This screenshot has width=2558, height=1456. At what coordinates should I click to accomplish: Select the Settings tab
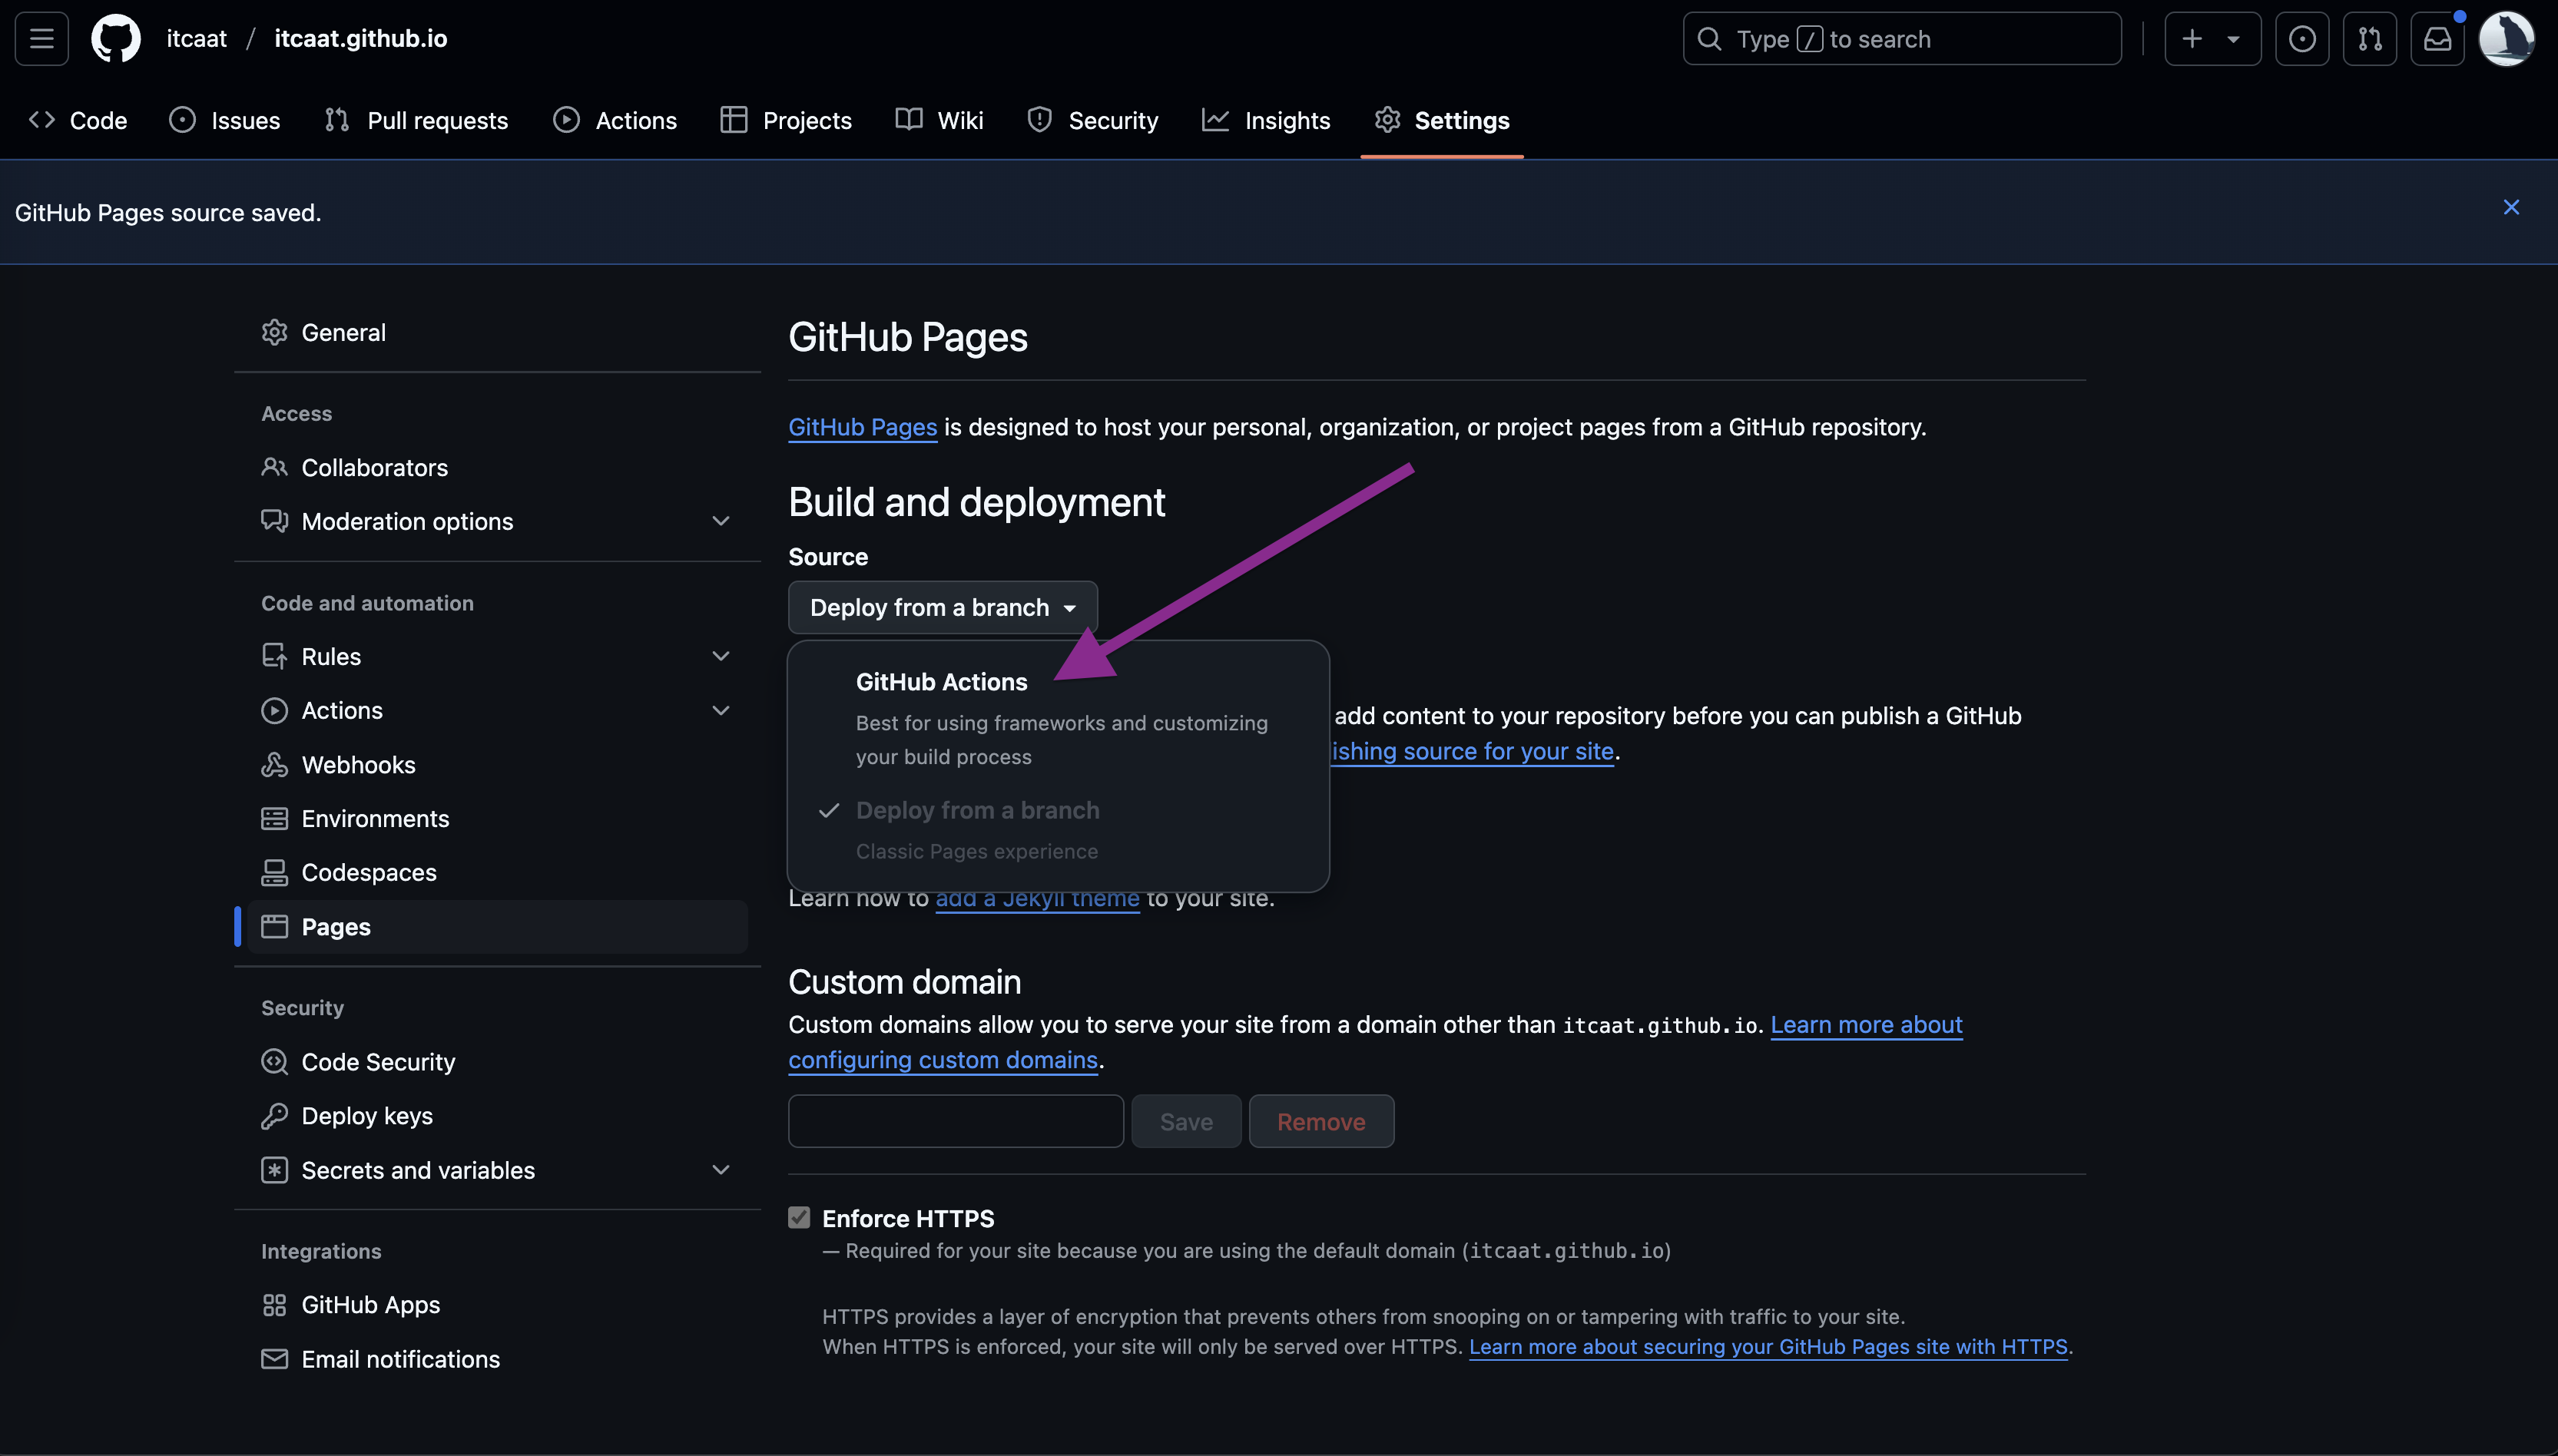tap(1442, 120)
